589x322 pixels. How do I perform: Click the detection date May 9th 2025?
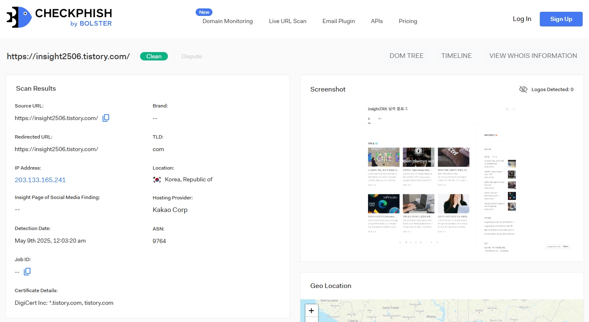pyautogui.click(x=50, y=241)
